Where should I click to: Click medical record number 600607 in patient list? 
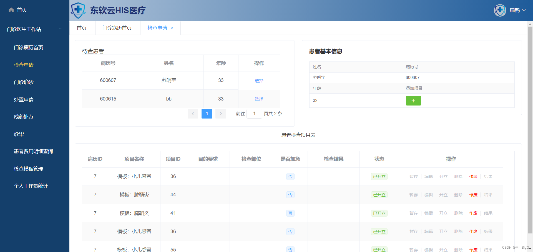coord(108,80)
